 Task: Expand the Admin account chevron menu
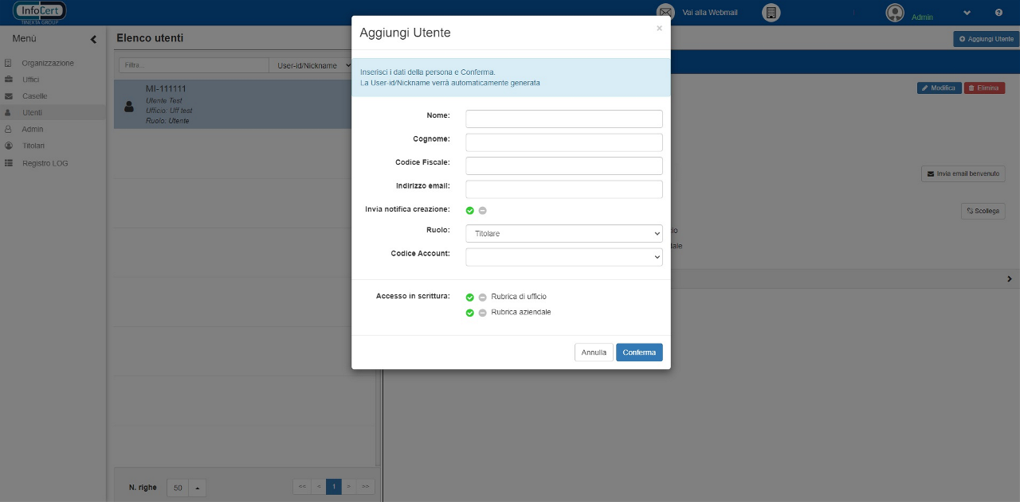(967, 14)
